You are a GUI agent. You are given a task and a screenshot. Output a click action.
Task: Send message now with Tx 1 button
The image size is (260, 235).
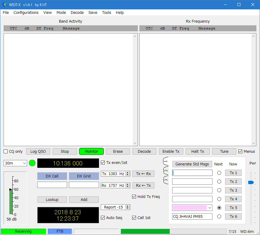point(233,173)
